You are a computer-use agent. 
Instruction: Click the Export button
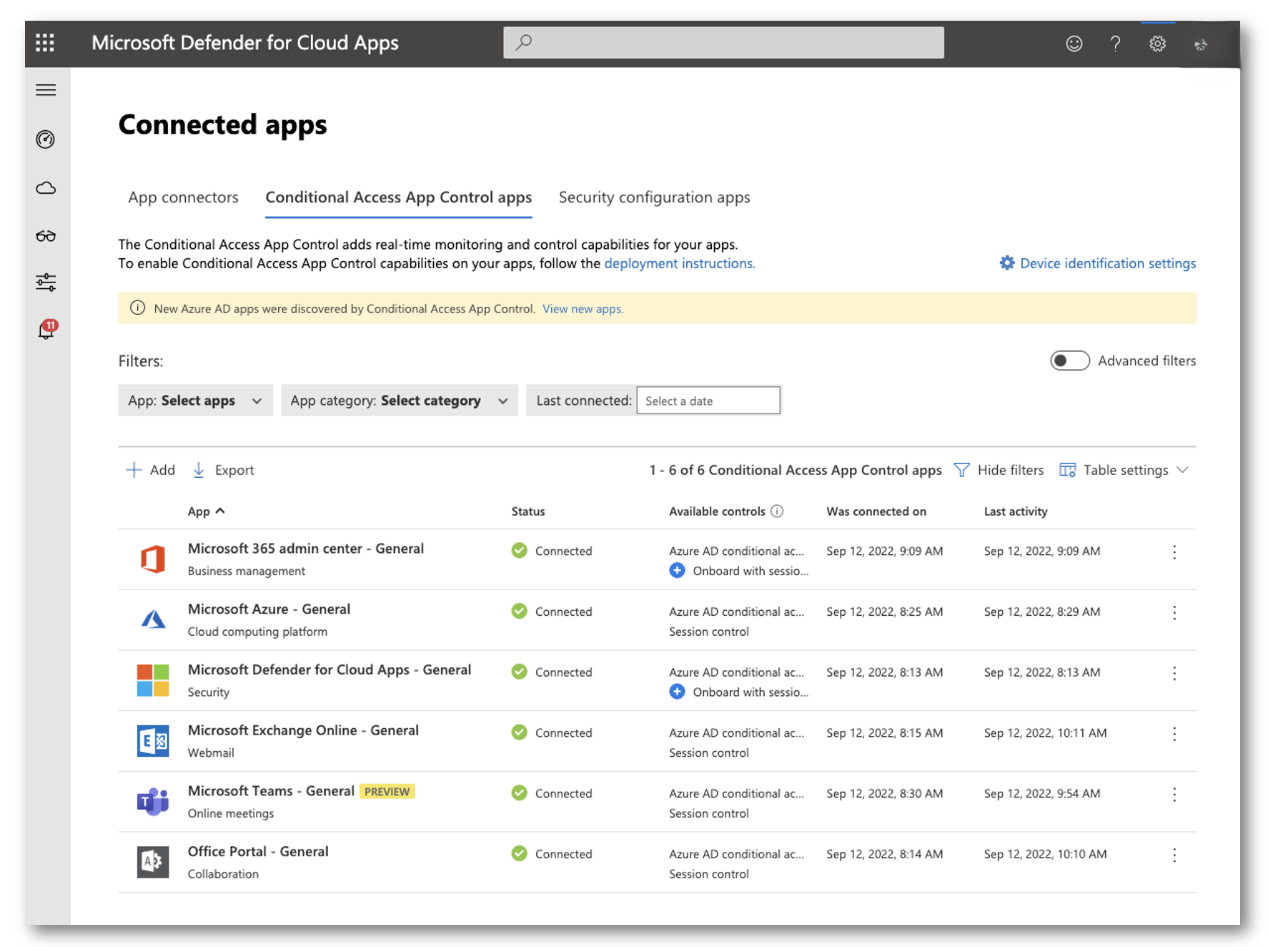coord(224,470)
